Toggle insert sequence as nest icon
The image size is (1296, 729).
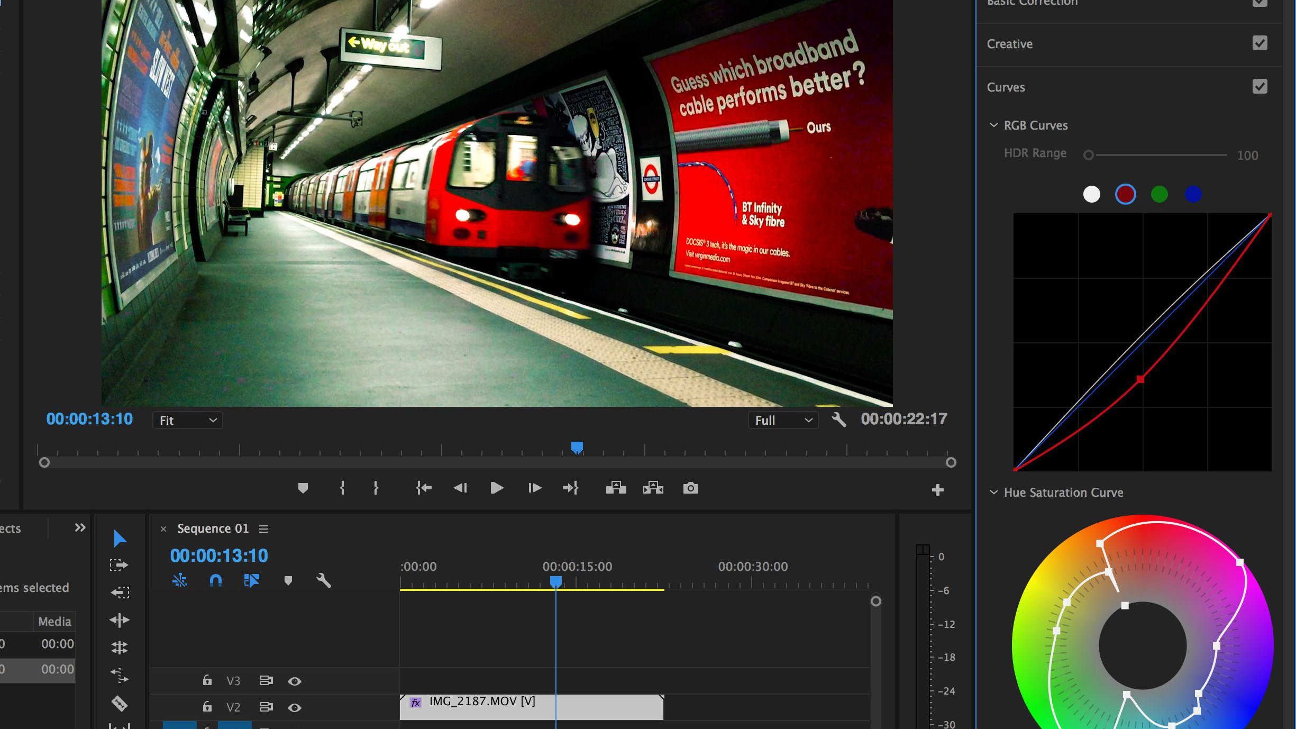click(x=180, y=580)
